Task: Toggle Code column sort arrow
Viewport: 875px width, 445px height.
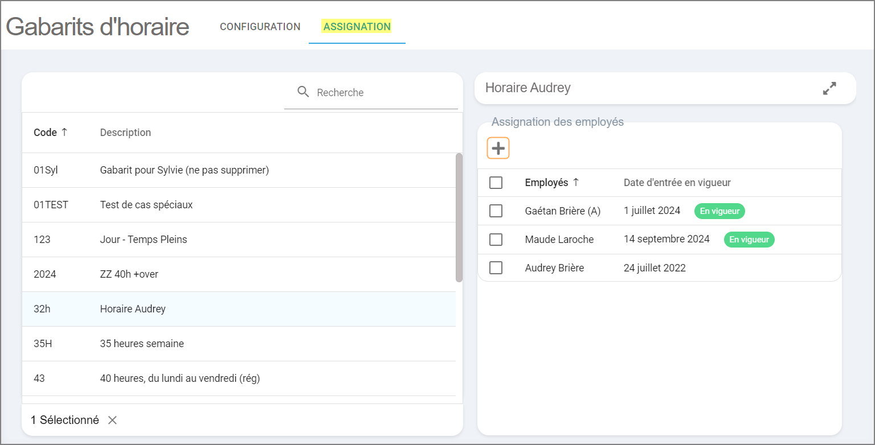Action: click(64, 132)
